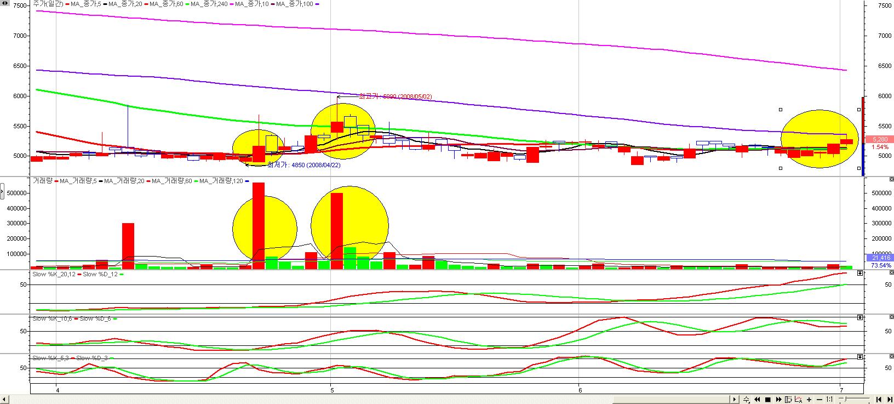Select the Slow %D_6 legend label
894x404 pixels.
click(96, 318)
